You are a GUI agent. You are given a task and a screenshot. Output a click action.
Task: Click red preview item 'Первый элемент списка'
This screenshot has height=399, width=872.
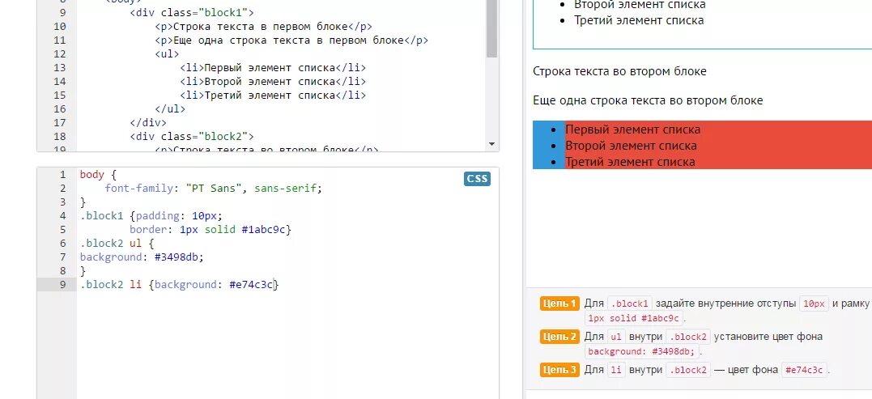pyautogui.click(x=633, y=129)
